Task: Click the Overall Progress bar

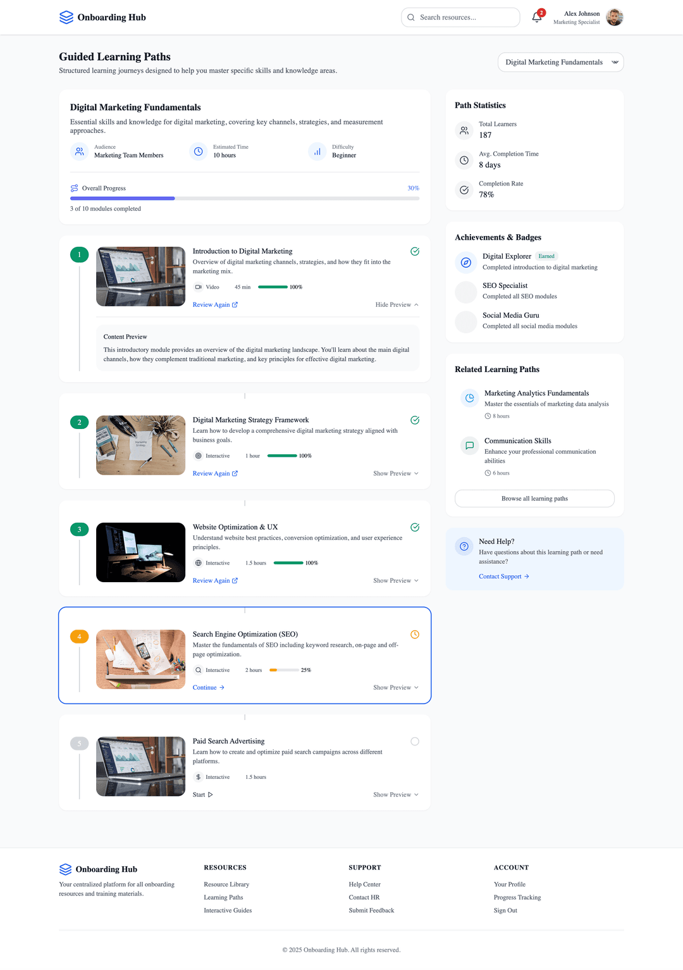Action: (244, 199)
